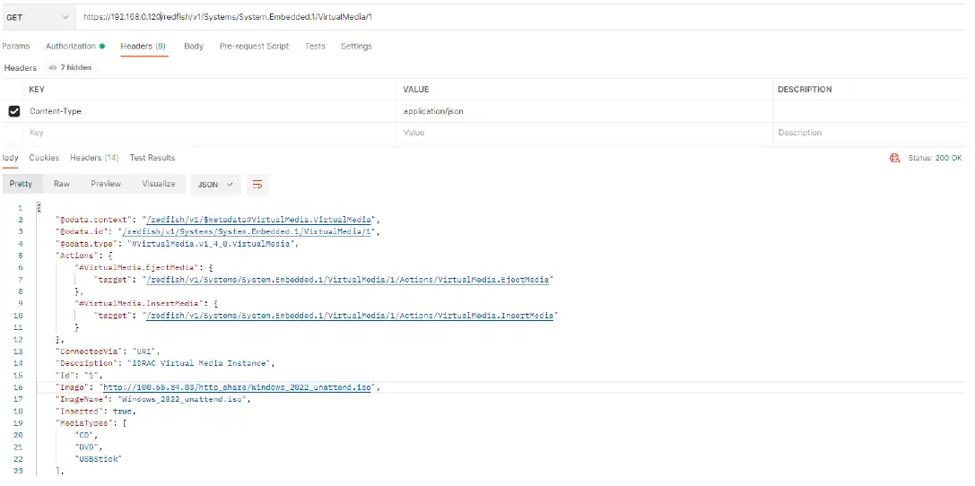Click the empty Key input field
This screenshot has width=975, height=486.
212,133
